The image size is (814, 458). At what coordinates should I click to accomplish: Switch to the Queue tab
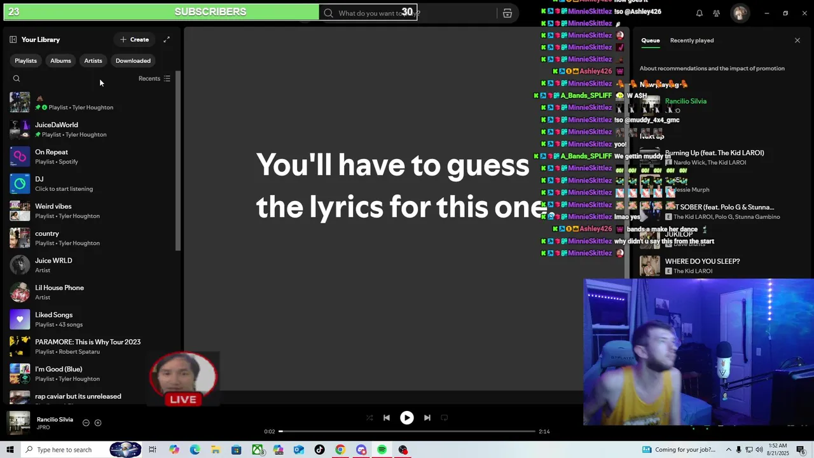[650, 40]
